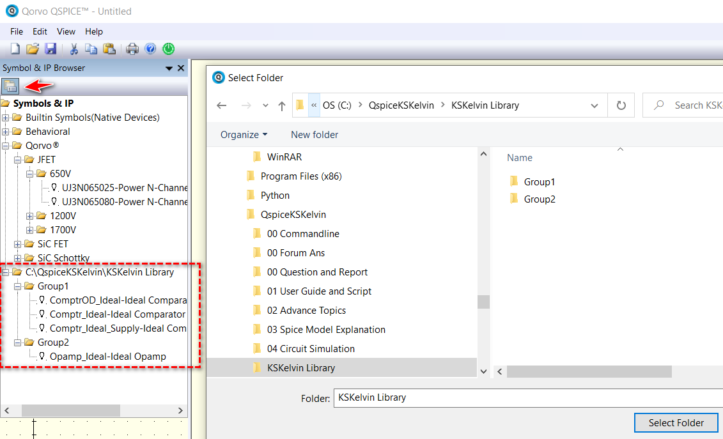Click the green power icon in toolbar
Image resolution: width=723 pixels, height=439 pixels.
pos(169,49)
